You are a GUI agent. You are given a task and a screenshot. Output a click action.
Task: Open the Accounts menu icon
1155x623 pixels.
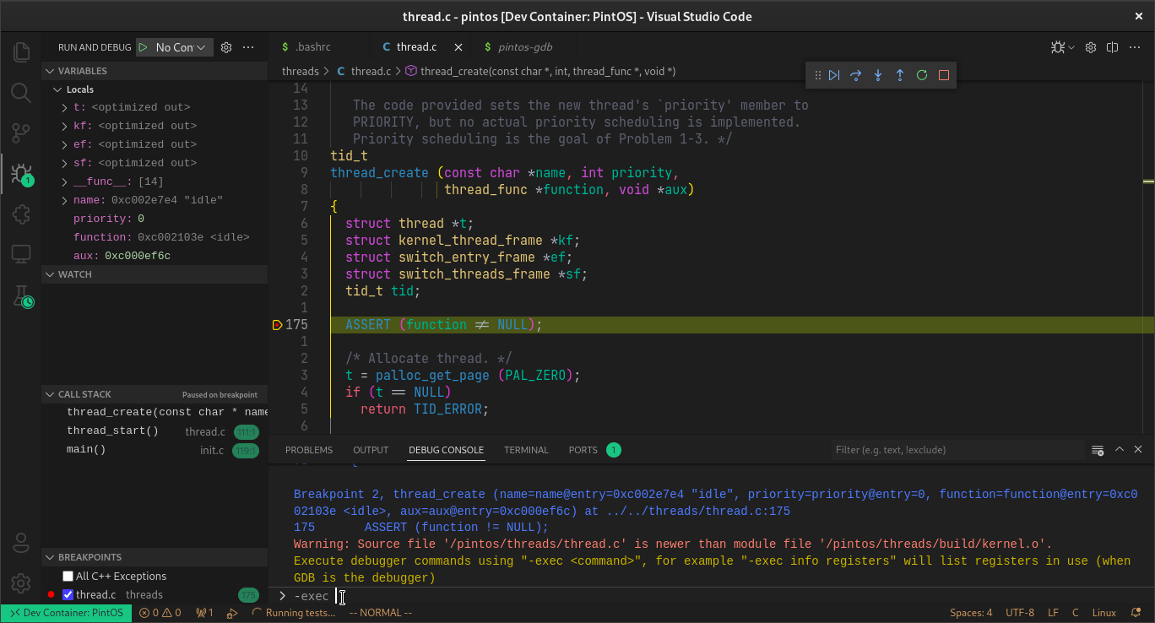(21, 542)
